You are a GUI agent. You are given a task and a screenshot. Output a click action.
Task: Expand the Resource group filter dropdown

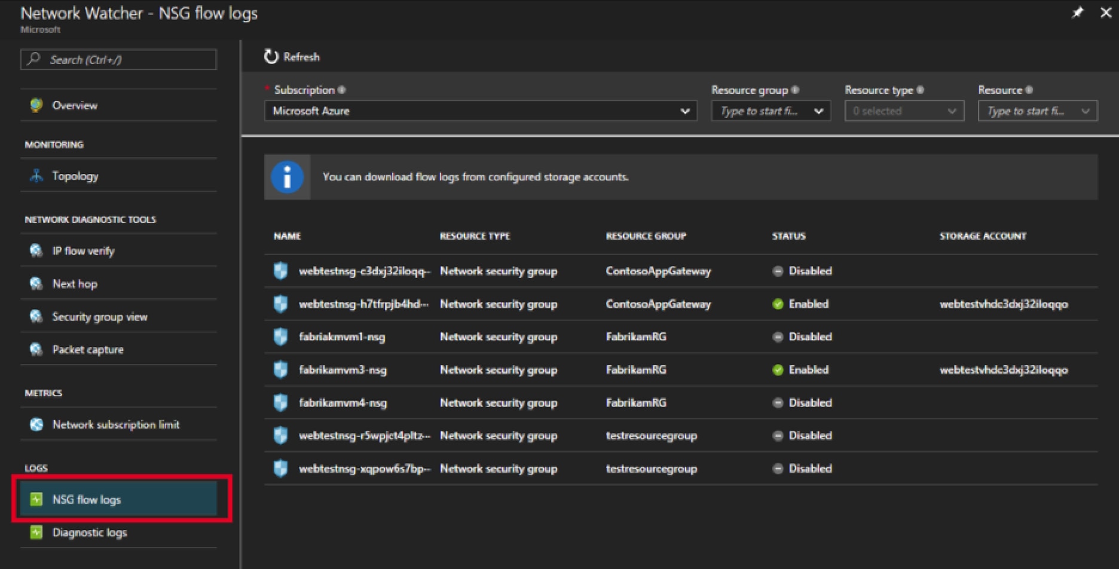tap(771, 111)
